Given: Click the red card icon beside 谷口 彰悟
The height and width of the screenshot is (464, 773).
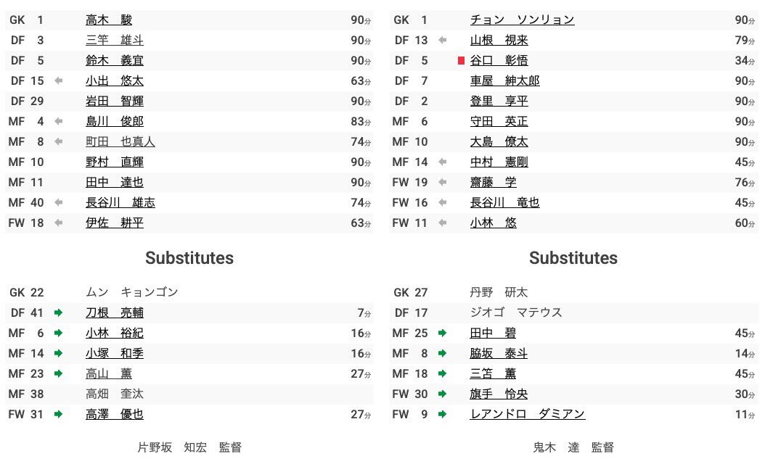Looking at the screenshot, I should pos(461,61).
